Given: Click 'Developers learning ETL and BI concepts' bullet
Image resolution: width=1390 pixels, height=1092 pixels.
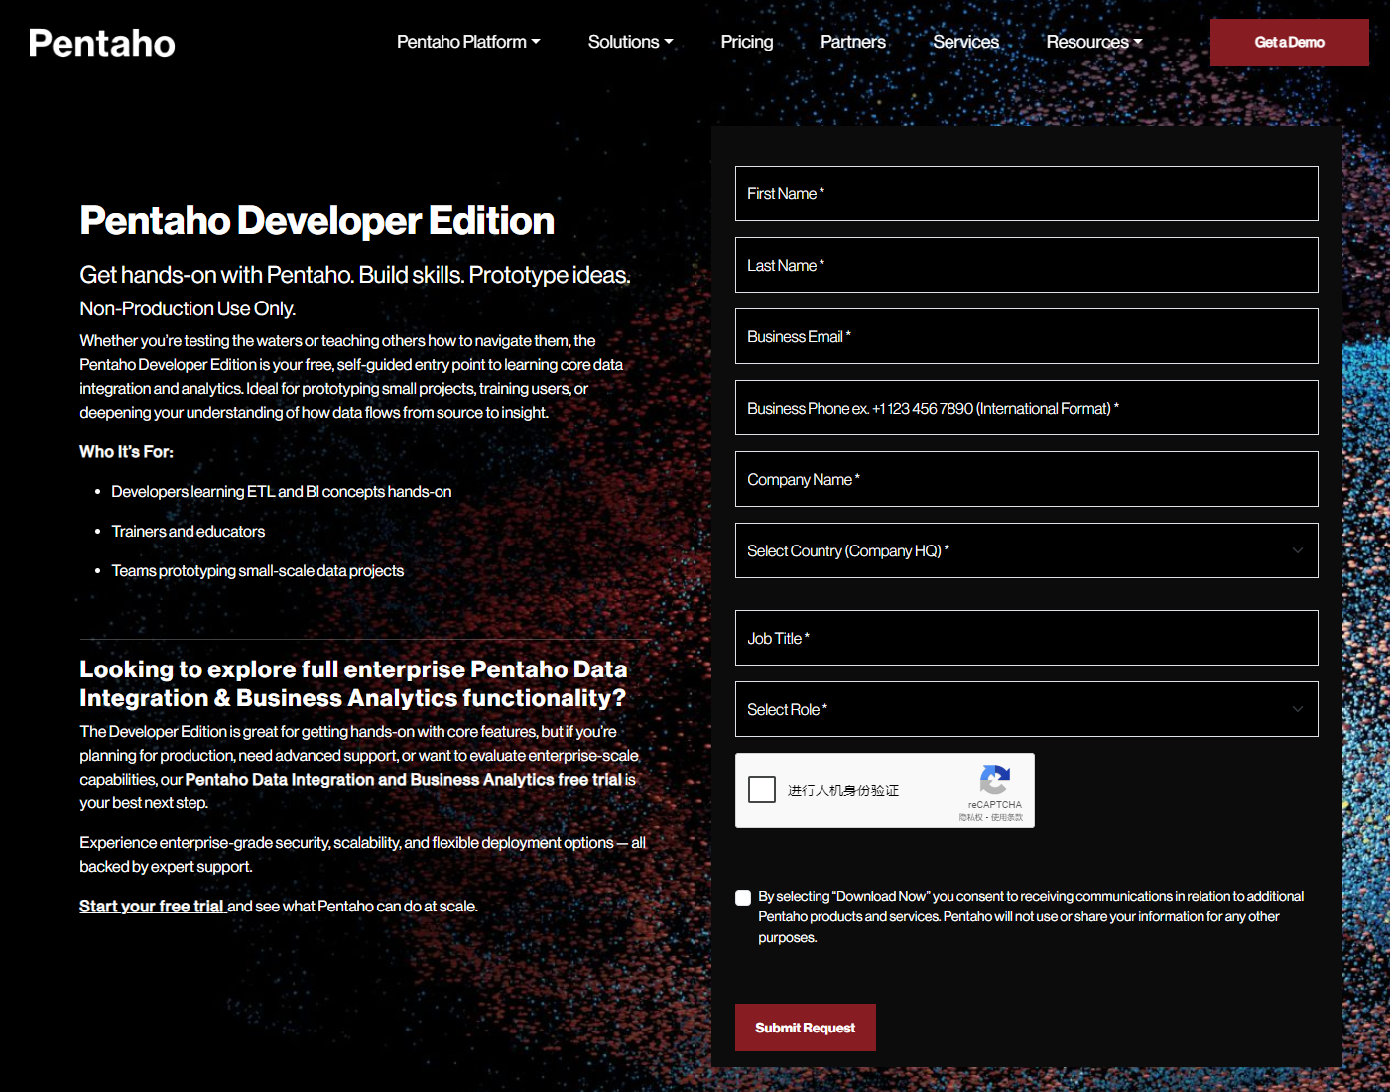Looking at the screenshot, I should click(282, 492).
